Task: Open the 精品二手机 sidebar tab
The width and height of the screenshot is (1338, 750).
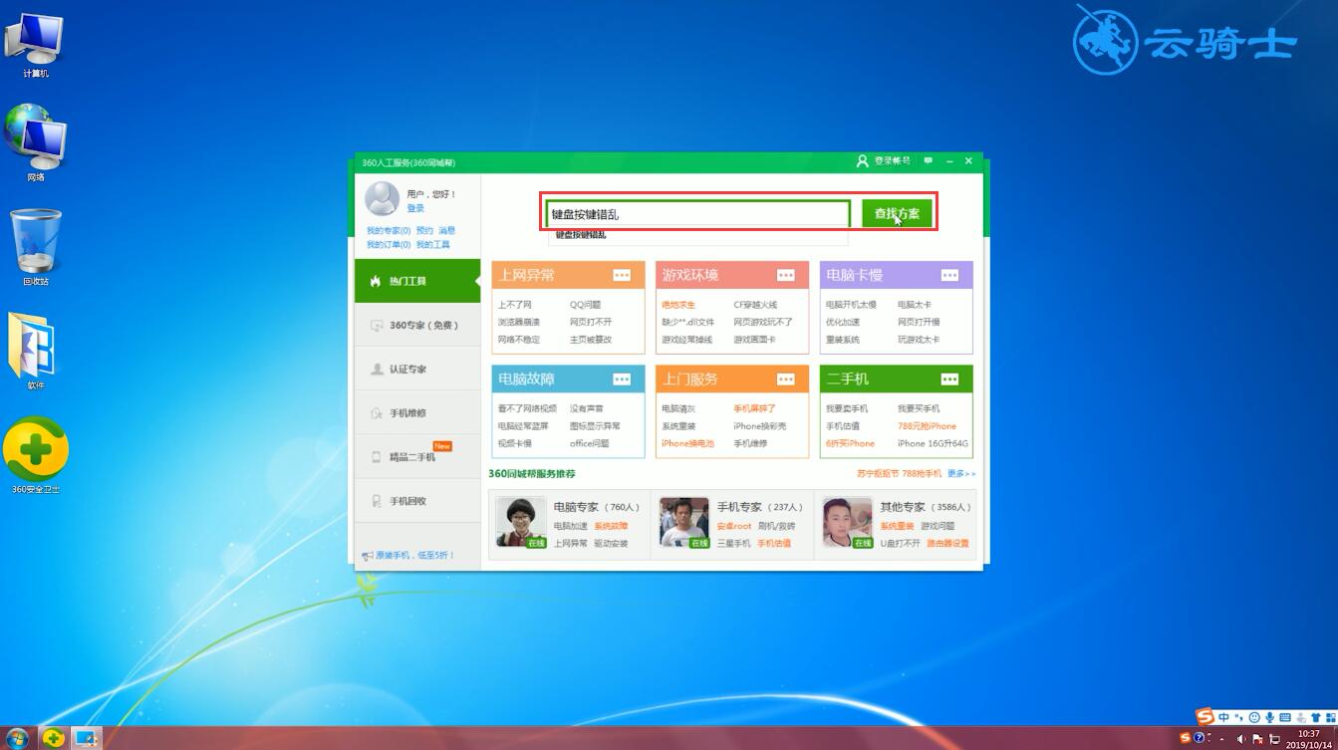Action: 417,457
